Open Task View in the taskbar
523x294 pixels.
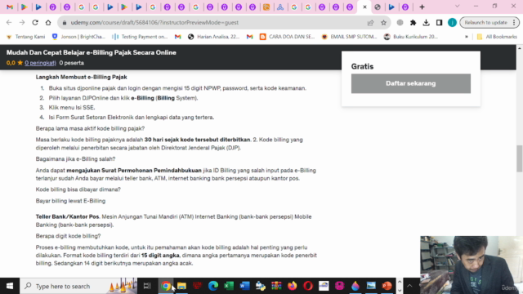click(147, 286)
